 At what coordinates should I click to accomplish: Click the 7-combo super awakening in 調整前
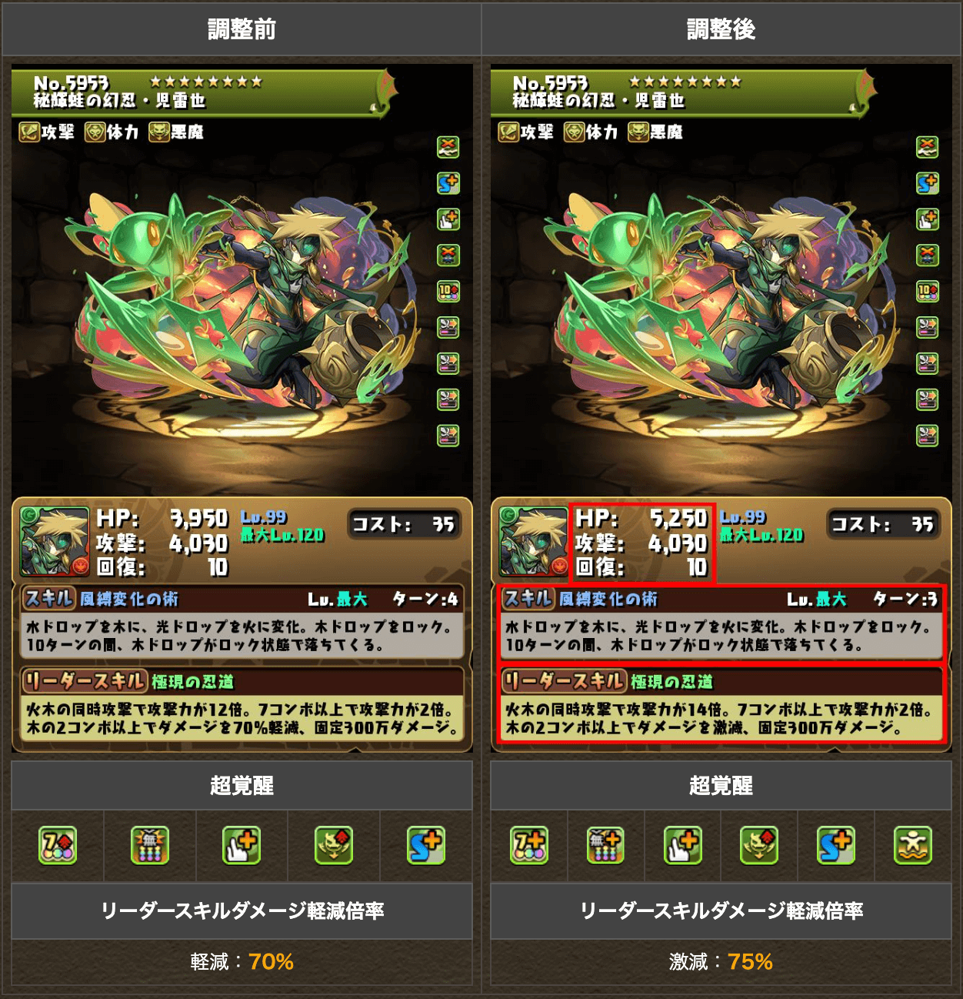[58, 845]
